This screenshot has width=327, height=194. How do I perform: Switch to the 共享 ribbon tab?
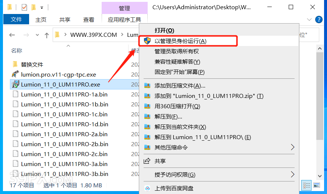(x=65, y=20)
